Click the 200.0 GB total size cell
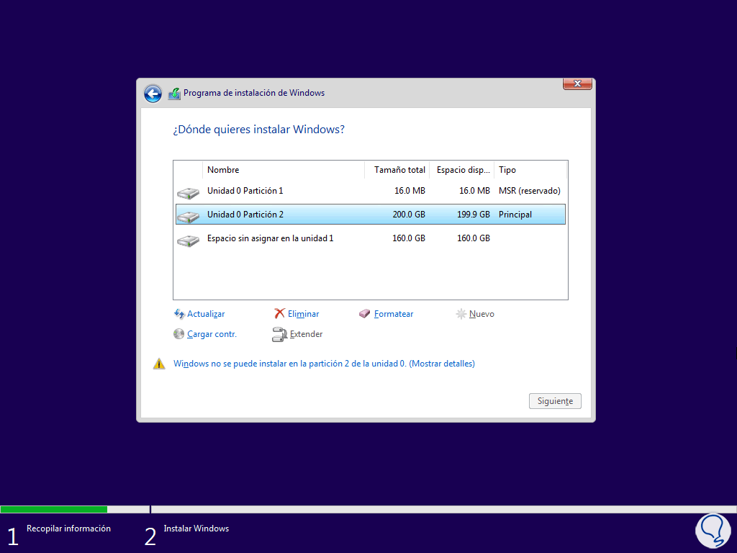Image resolution: width=737 pixels, height=553 pixels. coord(409,215)
